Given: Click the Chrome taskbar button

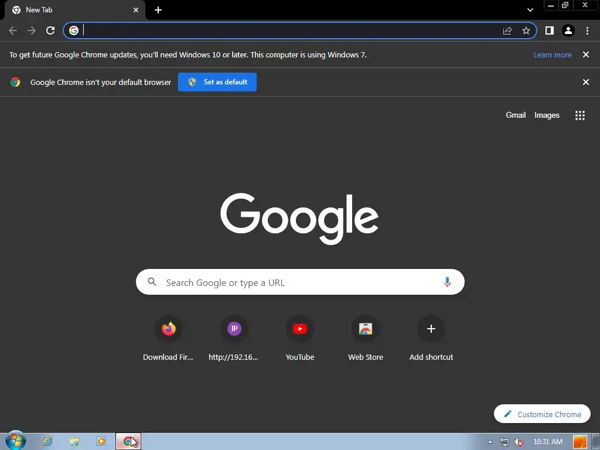Looking at the screenshot, I should 128,441.
